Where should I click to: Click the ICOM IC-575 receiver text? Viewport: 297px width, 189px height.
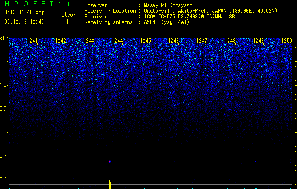pos(189,17)
